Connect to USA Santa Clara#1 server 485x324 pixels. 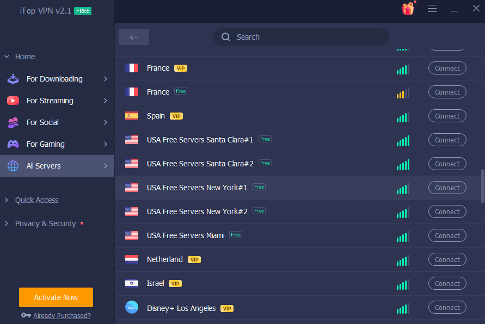click(x=447, y=140)
